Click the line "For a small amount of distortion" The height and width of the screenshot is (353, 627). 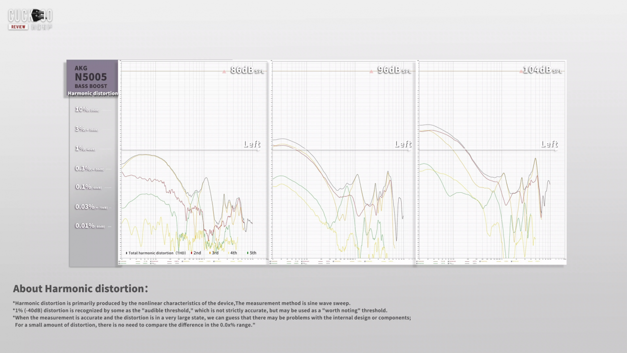tap(135, 325)
